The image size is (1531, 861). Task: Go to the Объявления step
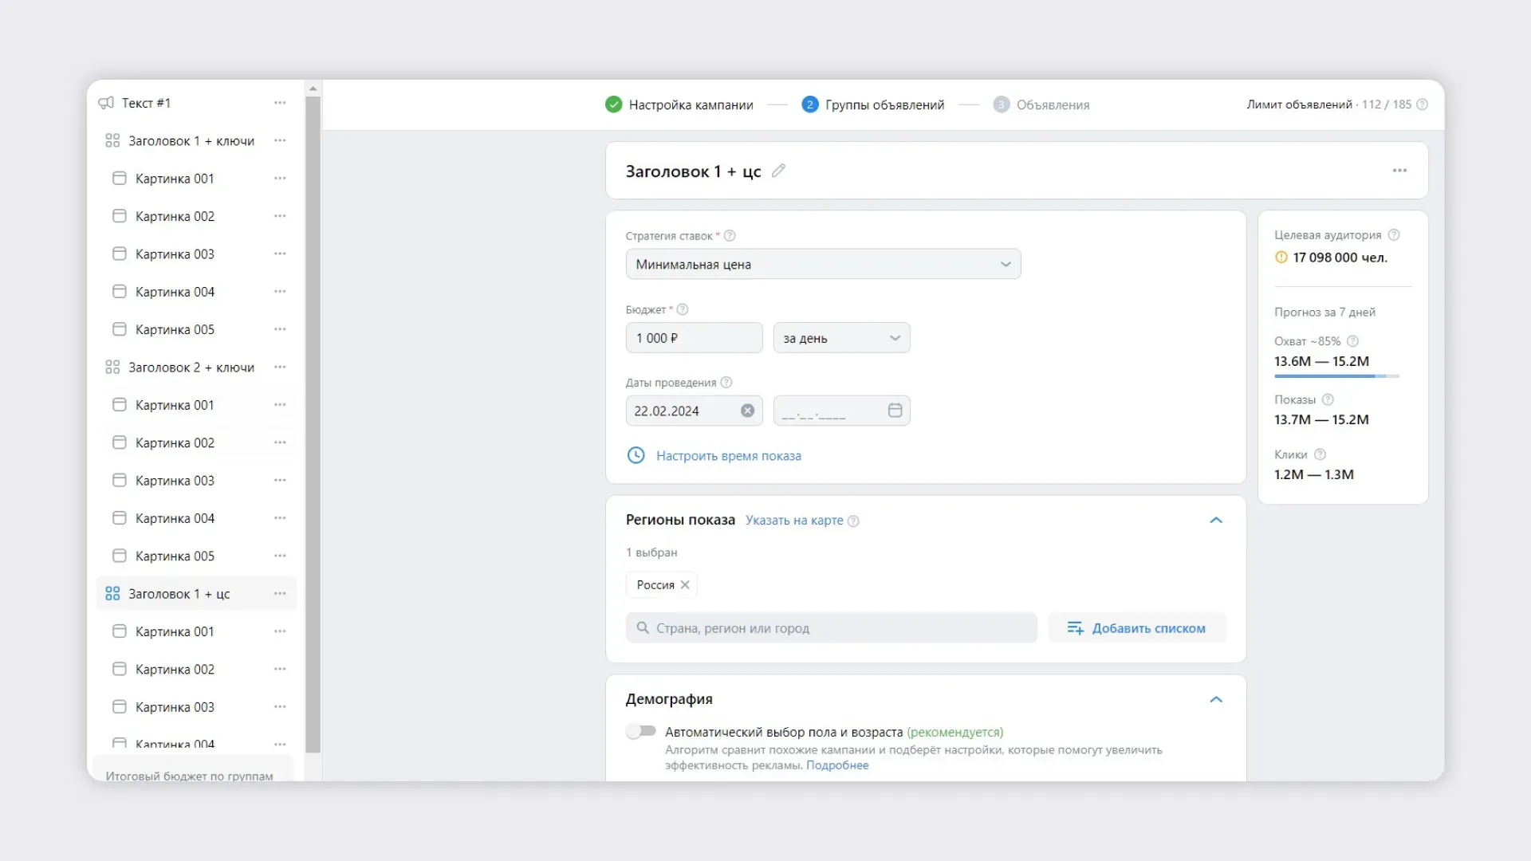(1041, 104)
